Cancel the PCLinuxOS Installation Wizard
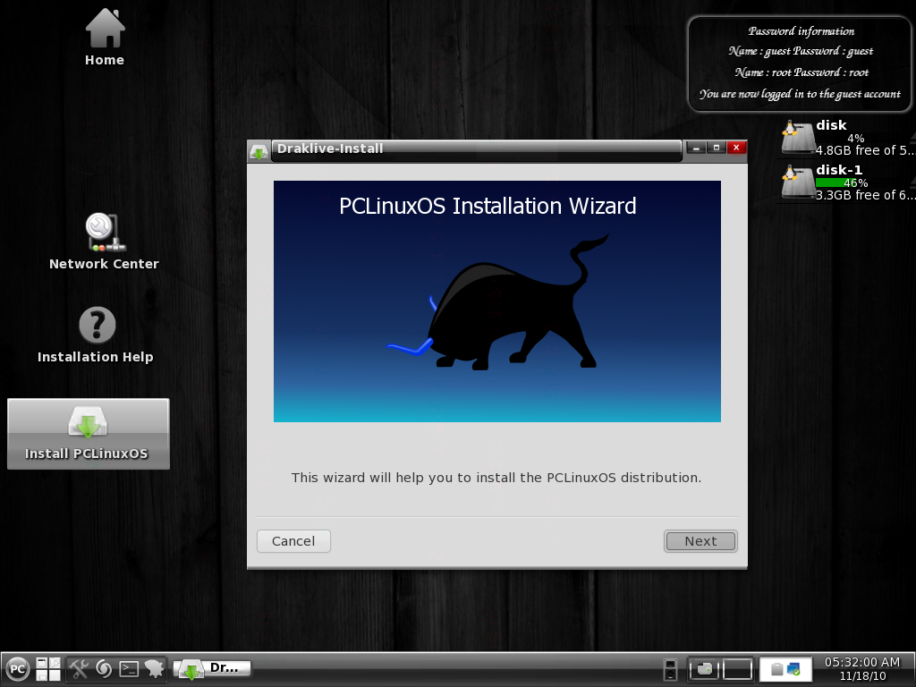The image size is (916, 687). [293, 541]
